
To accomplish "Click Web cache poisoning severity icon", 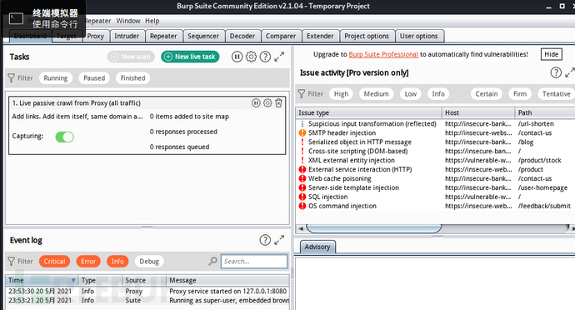I will pyautogui.click(x=302, y=178).
